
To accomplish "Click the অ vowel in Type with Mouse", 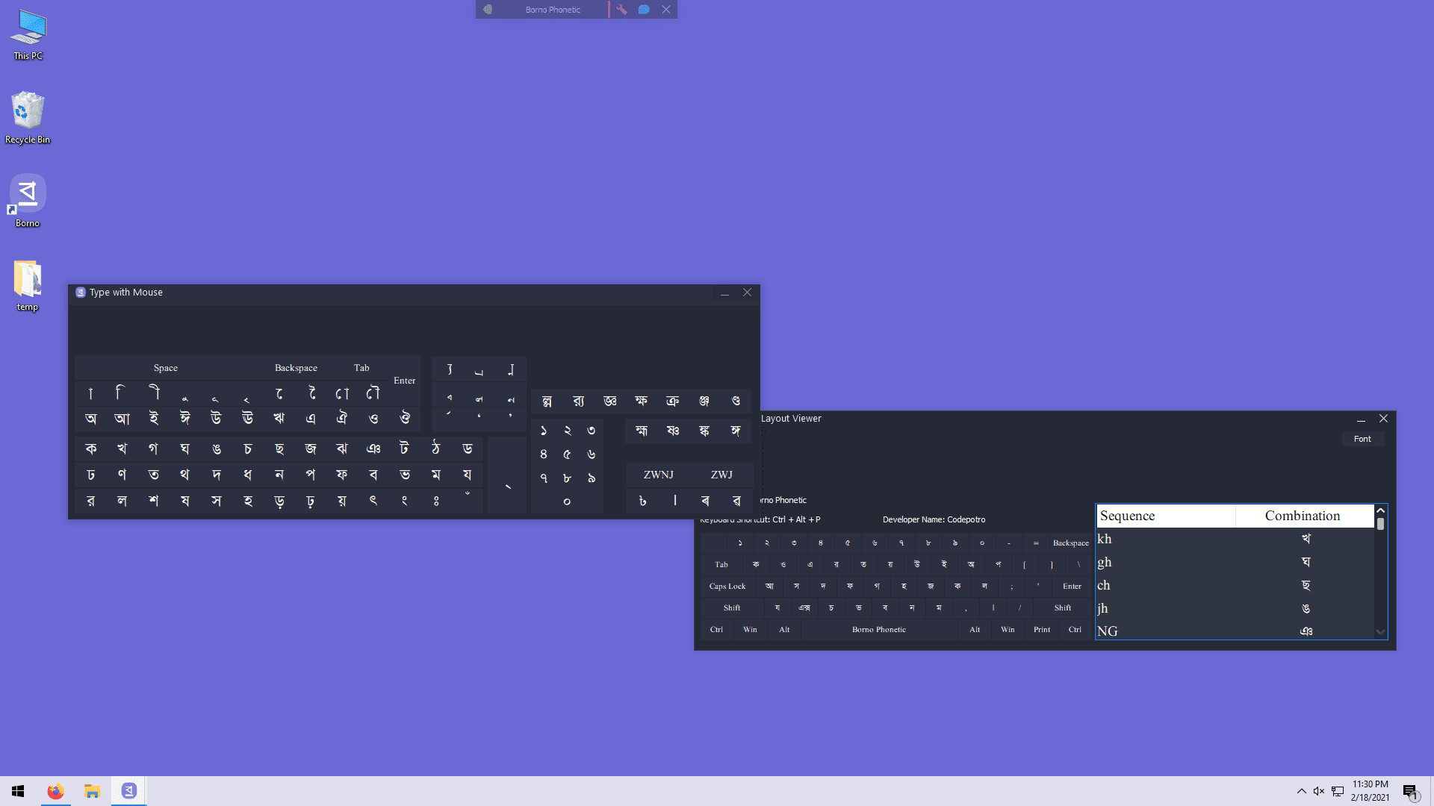I will [x=91, y=419].
